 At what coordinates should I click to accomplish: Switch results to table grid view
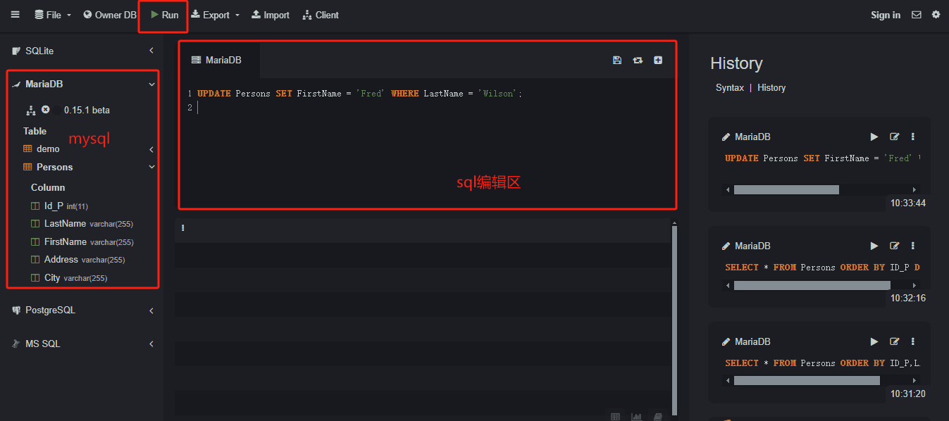(x=615, y=417)
